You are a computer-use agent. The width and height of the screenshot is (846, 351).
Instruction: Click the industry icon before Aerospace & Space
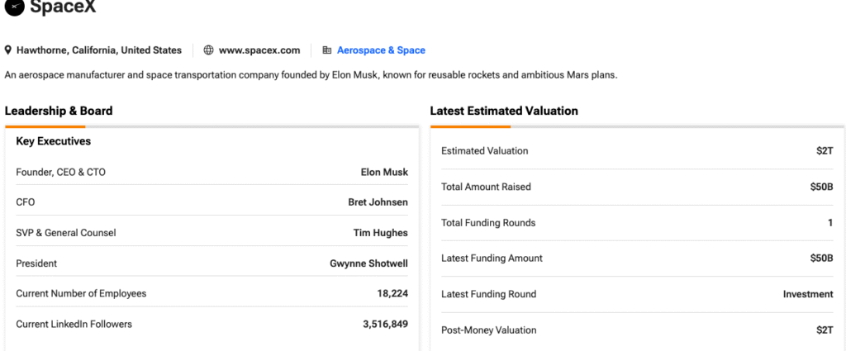pos(327,50)
